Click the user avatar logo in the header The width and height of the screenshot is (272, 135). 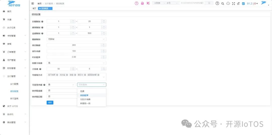pyautogui.click(x=264, y=3)
